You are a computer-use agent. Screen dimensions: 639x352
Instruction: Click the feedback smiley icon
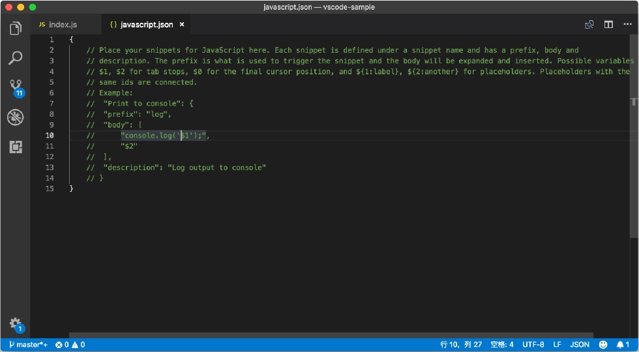tap(603, 345)
